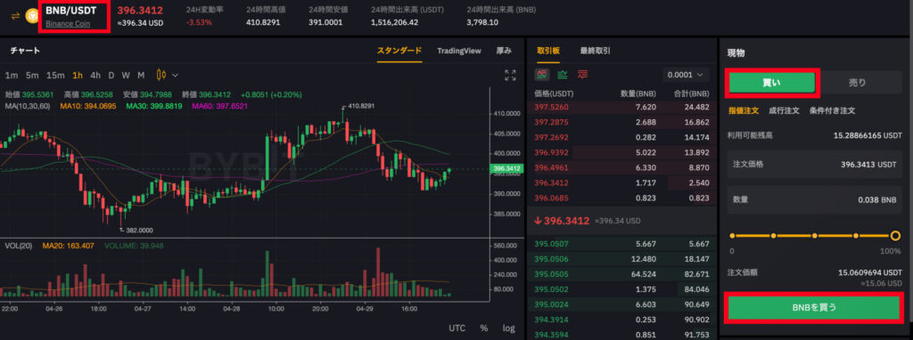
Task: Expand chart to fullscreen icon
Action: tap(510, 75)
